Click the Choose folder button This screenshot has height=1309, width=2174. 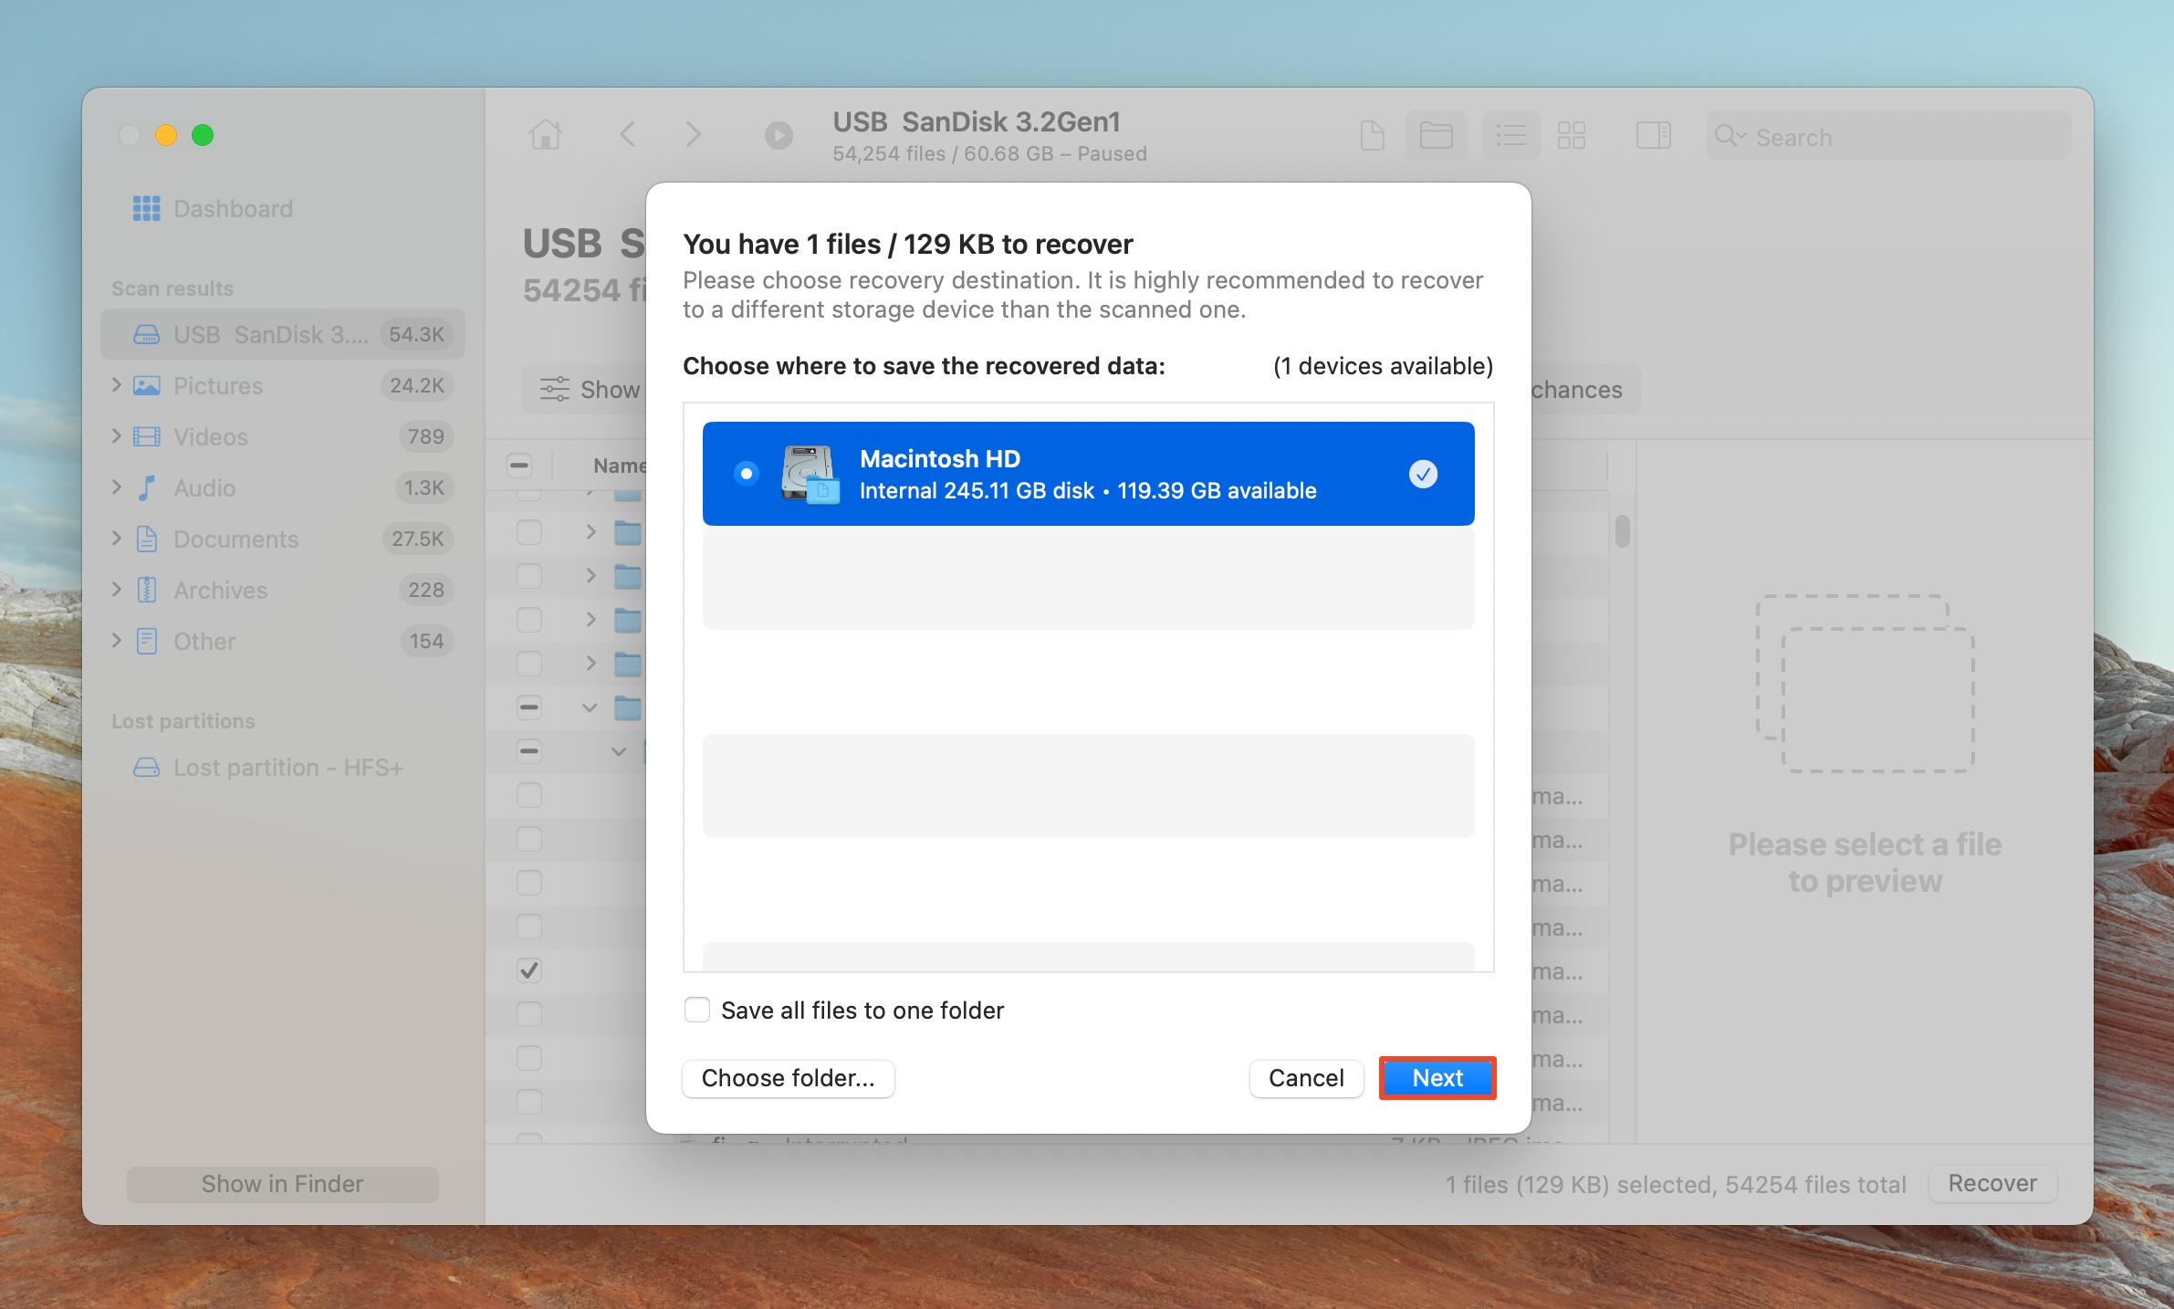789,1076
